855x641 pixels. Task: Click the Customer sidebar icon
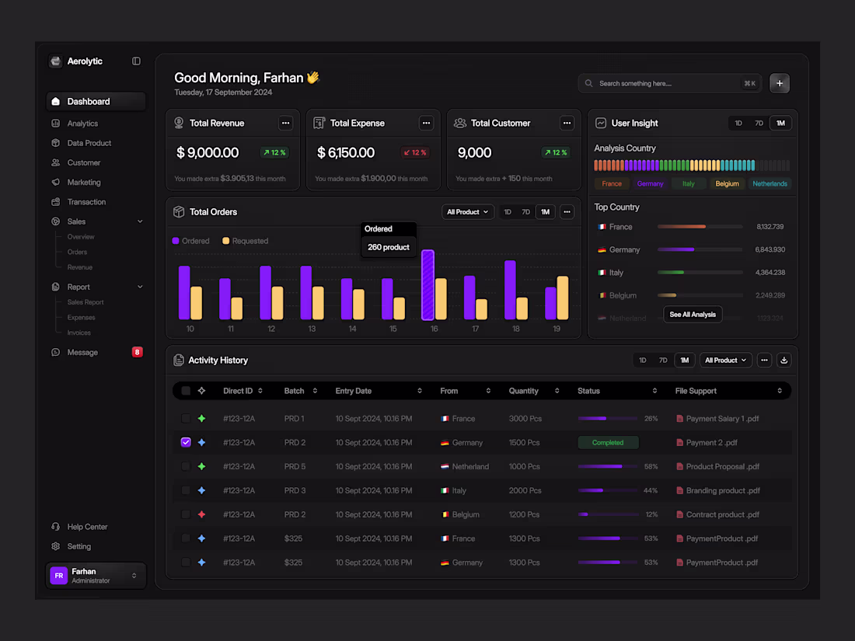[x=58, y=162]
